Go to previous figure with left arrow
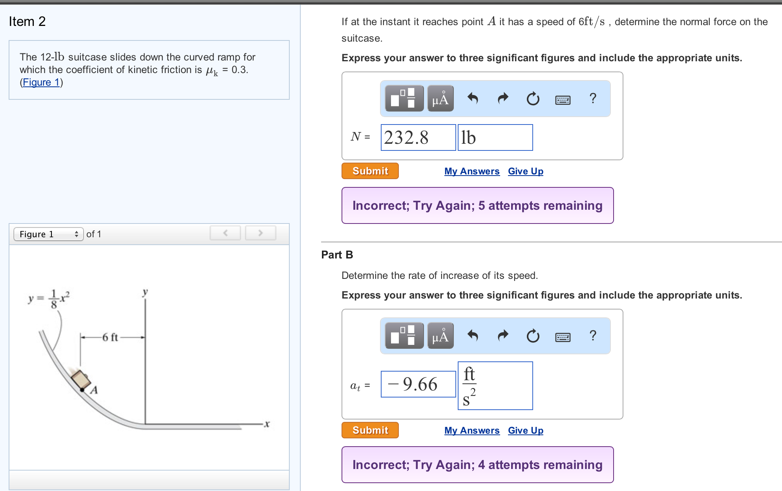782x491 pixels. [x=225, y=233]
